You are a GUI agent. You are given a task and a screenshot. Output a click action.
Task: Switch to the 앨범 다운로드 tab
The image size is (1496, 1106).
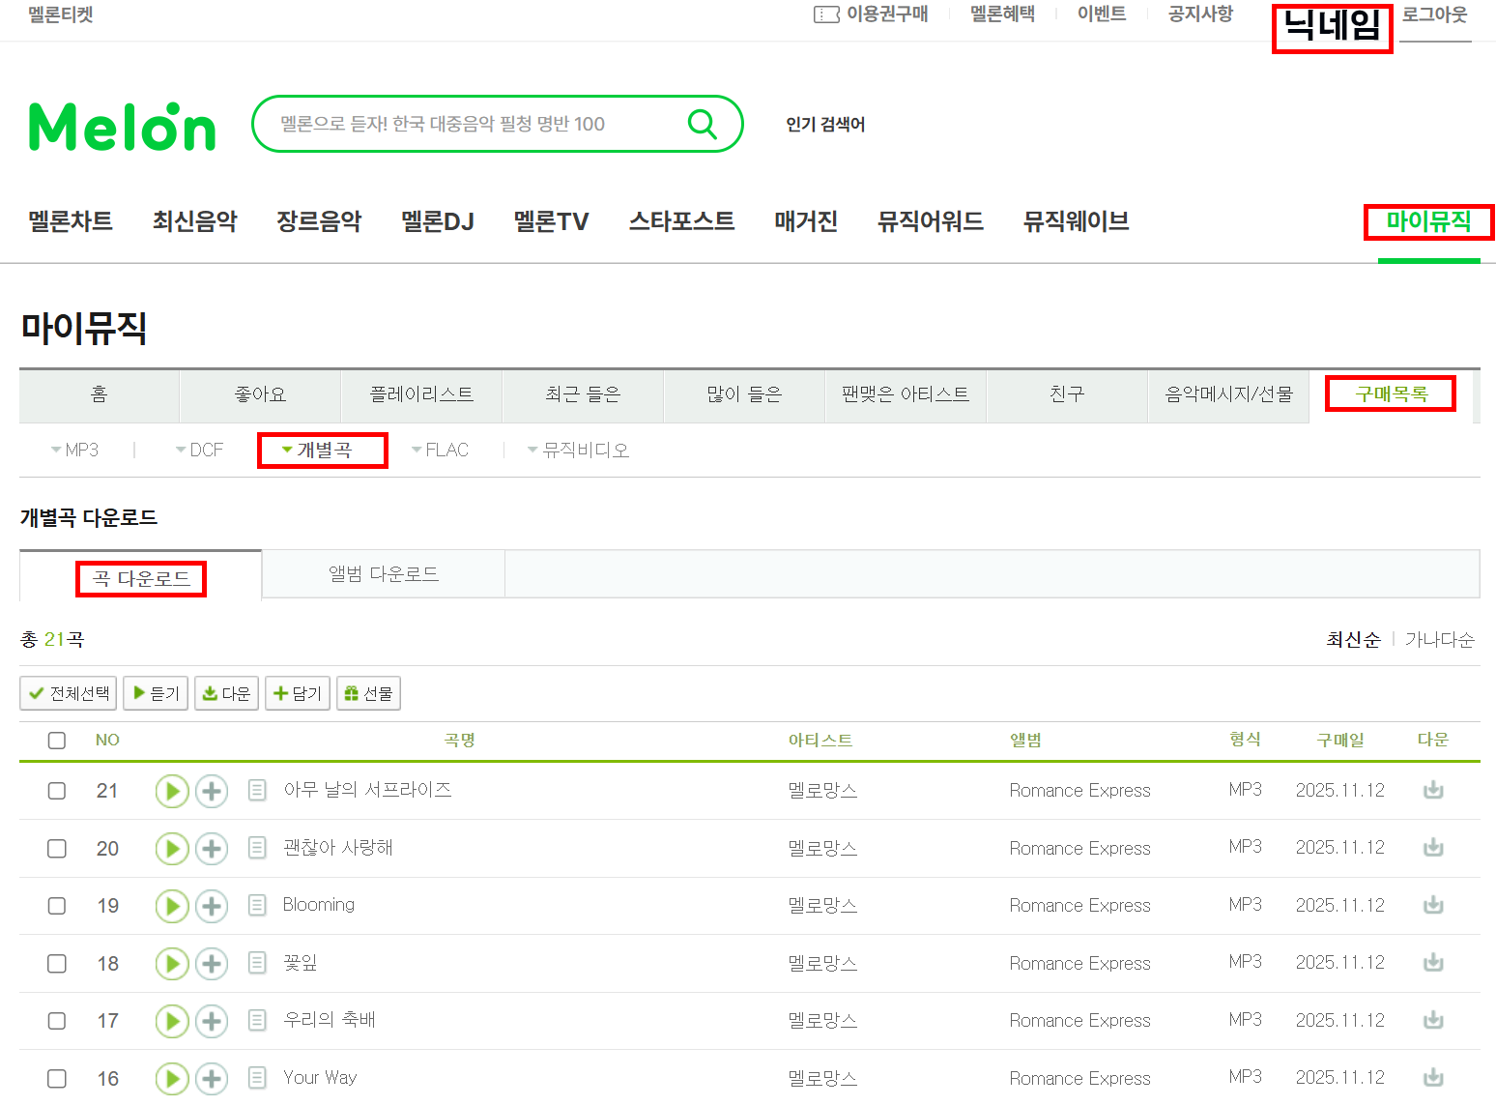coord(384,574)
